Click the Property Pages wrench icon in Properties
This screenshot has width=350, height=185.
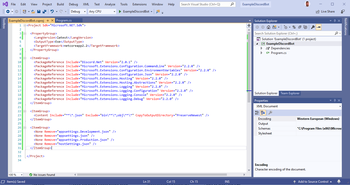pos(270,113)
